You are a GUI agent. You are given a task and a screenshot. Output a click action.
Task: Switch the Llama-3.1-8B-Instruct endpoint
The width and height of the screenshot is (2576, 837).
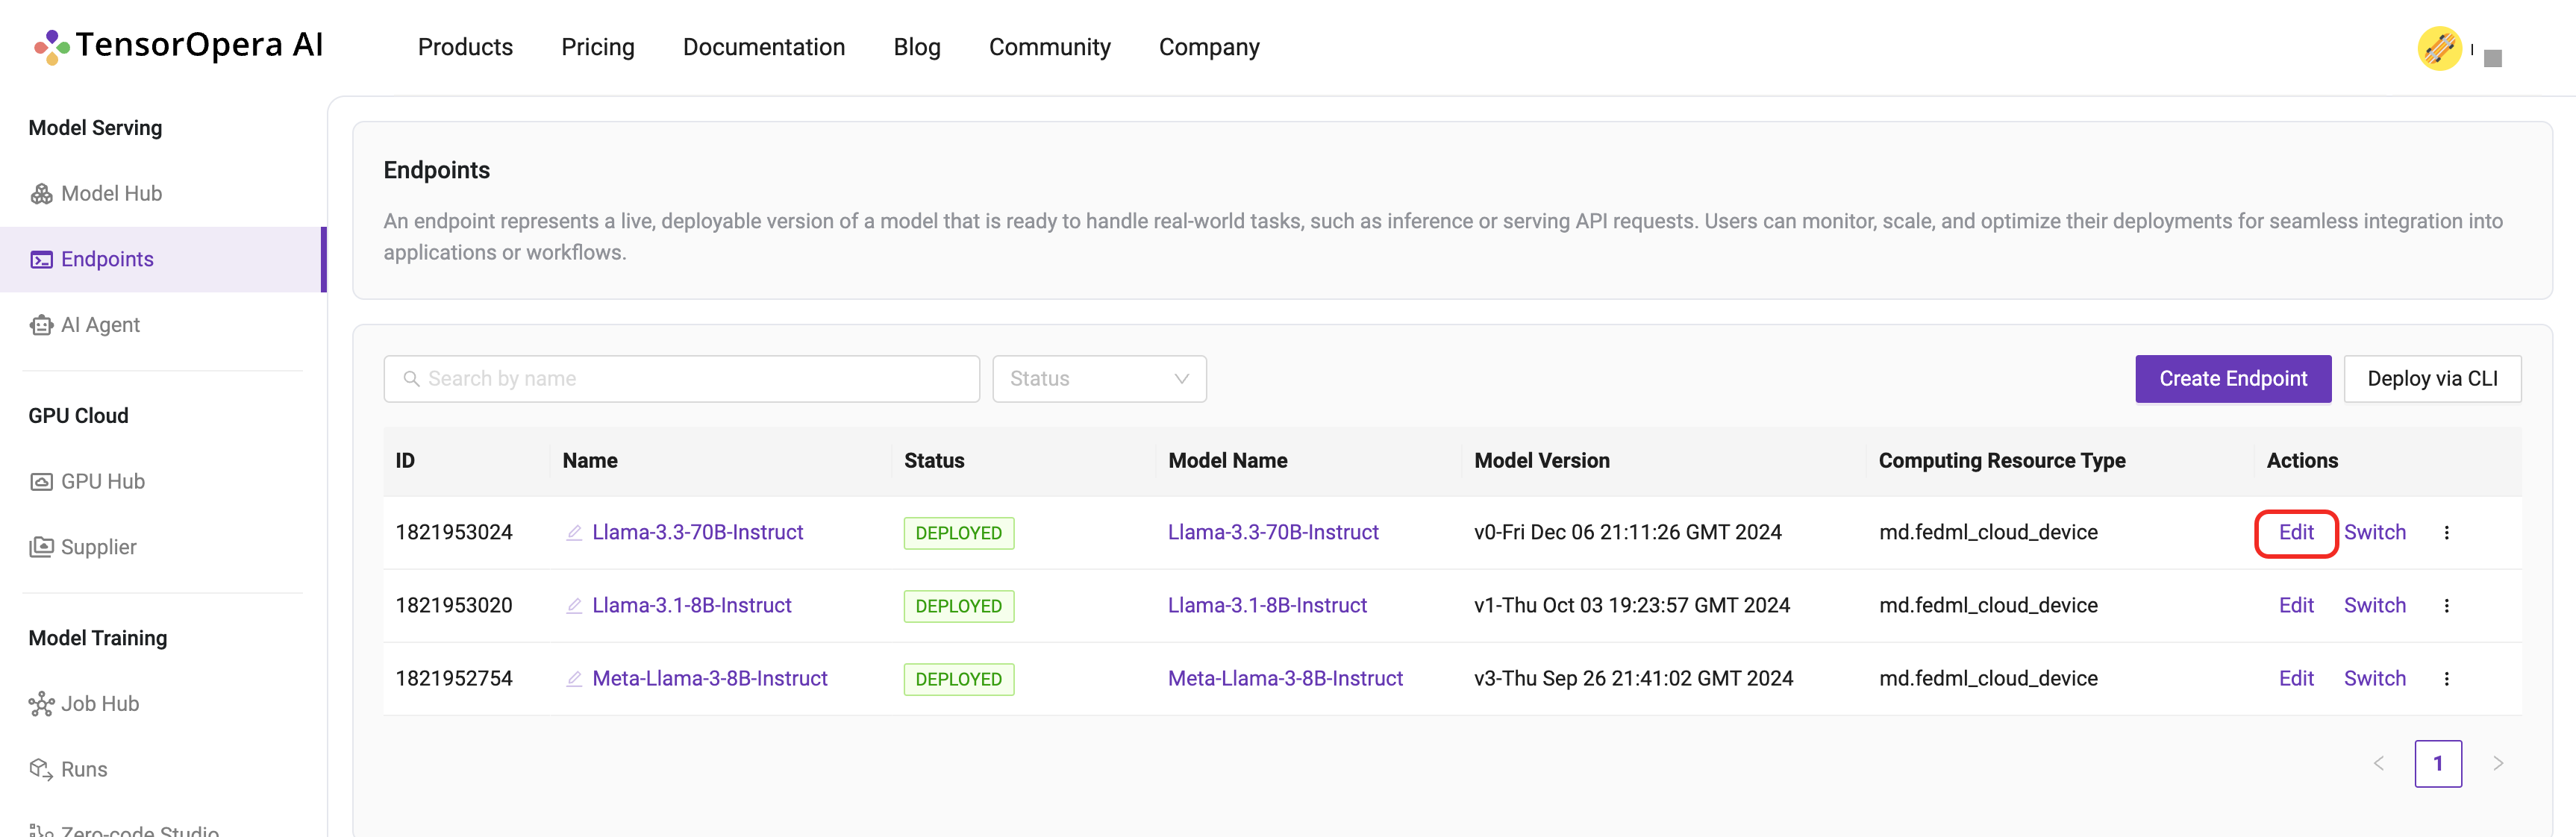tap(2374, 606)
